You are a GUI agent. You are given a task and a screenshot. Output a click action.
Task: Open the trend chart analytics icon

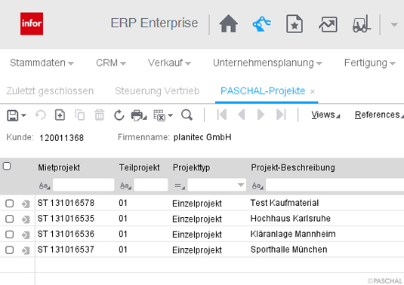[x=328, y=24]
